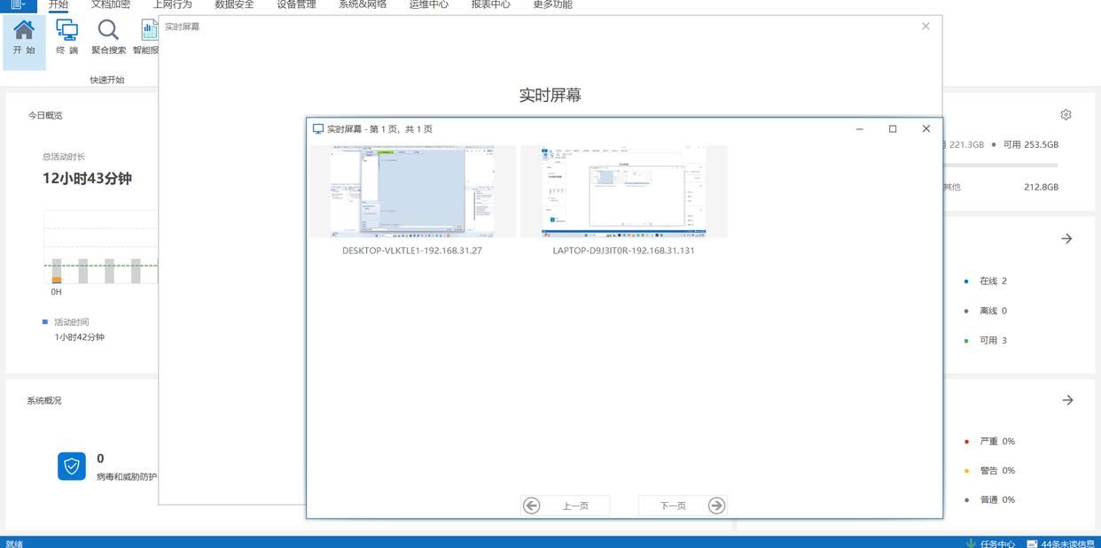Screen dimensions: 1101x548
Task: Switch to 上网行为 tab
Action: pos(173,4)
